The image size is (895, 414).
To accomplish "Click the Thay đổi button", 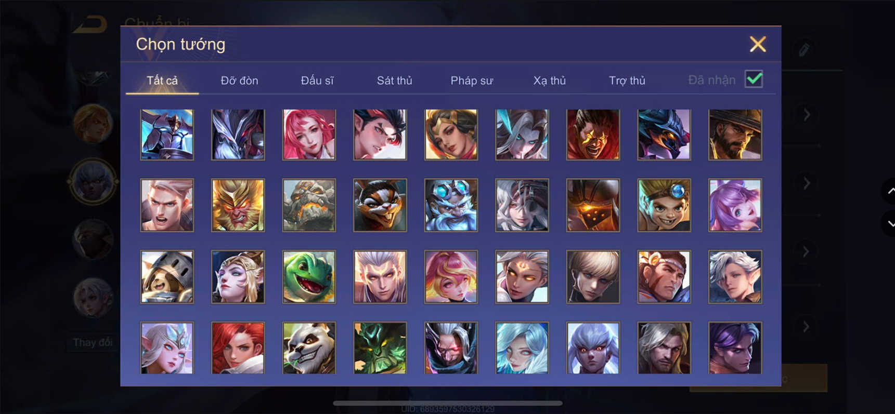I will click(x=92, y=342).
